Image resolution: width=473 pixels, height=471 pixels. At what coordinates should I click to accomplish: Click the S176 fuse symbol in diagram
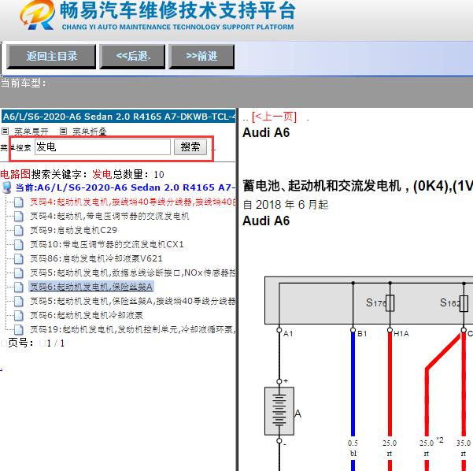pyautogui.click(x=390, y=302)
